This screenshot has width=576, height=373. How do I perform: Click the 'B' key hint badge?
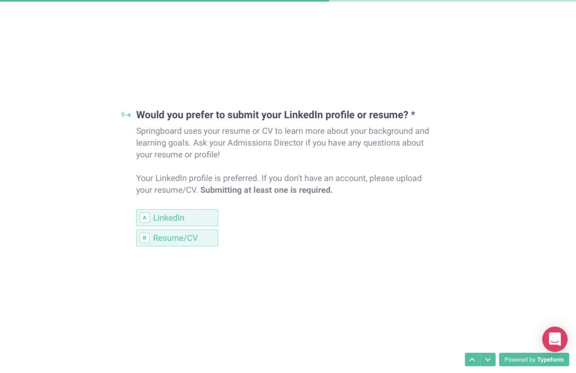click(x=145, y=238)
